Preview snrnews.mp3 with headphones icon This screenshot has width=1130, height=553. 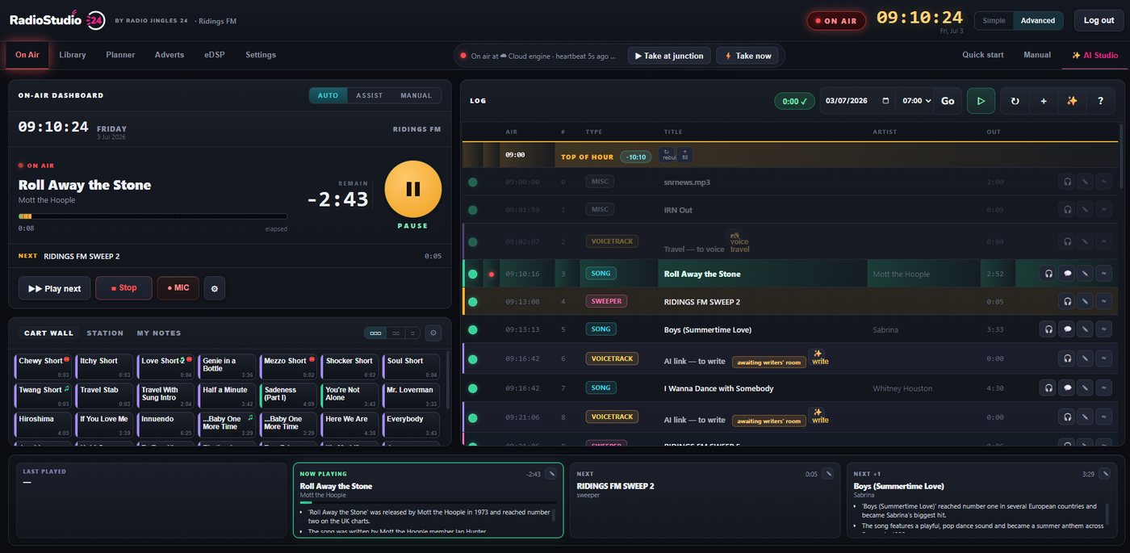tap(1067, 182)
